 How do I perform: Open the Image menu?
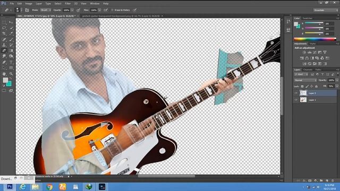[29, 4]
